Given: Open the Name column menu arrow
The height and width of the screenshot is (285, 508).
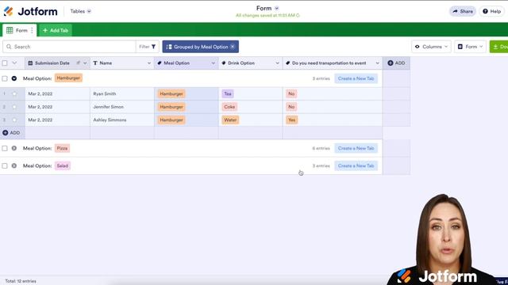Looking at the screenshot, I should pyautogui.click(x=149, y=63).
